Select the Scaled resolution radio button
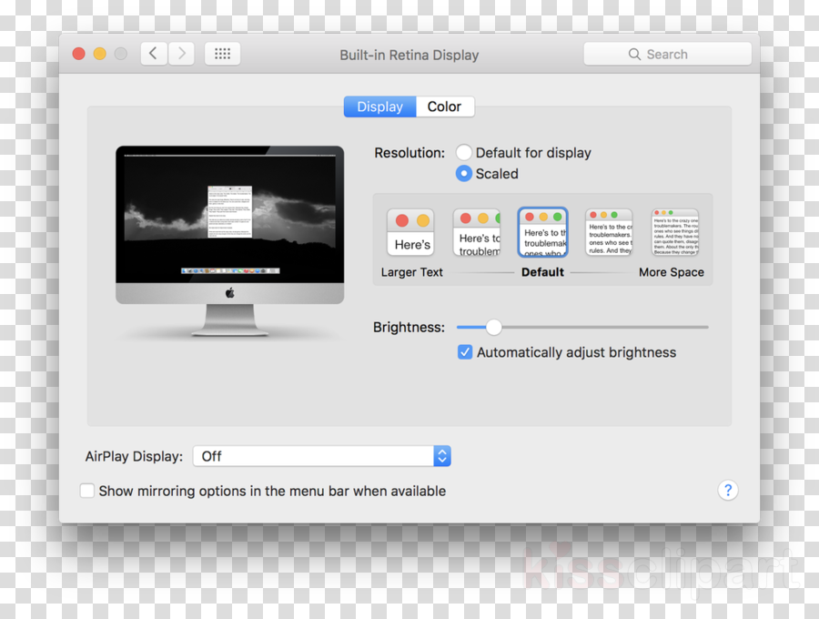The image size is (819, 619). 464,174
